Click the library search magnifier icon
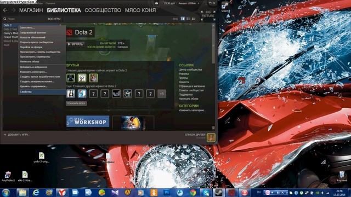351x197 pixels. [5, 19]
